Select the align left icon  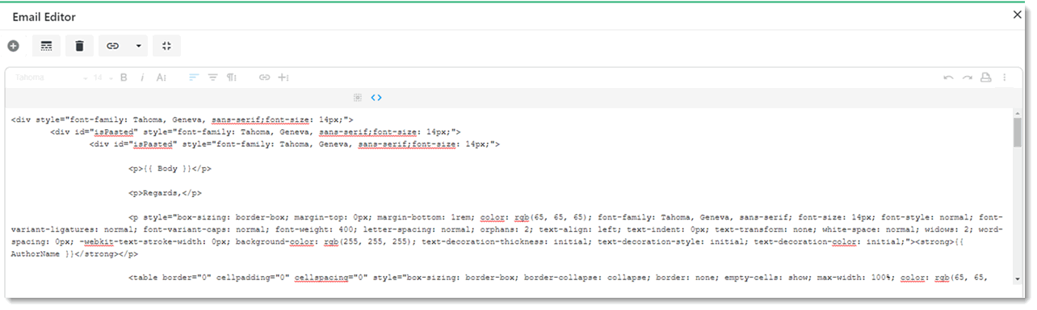point(194,77)
